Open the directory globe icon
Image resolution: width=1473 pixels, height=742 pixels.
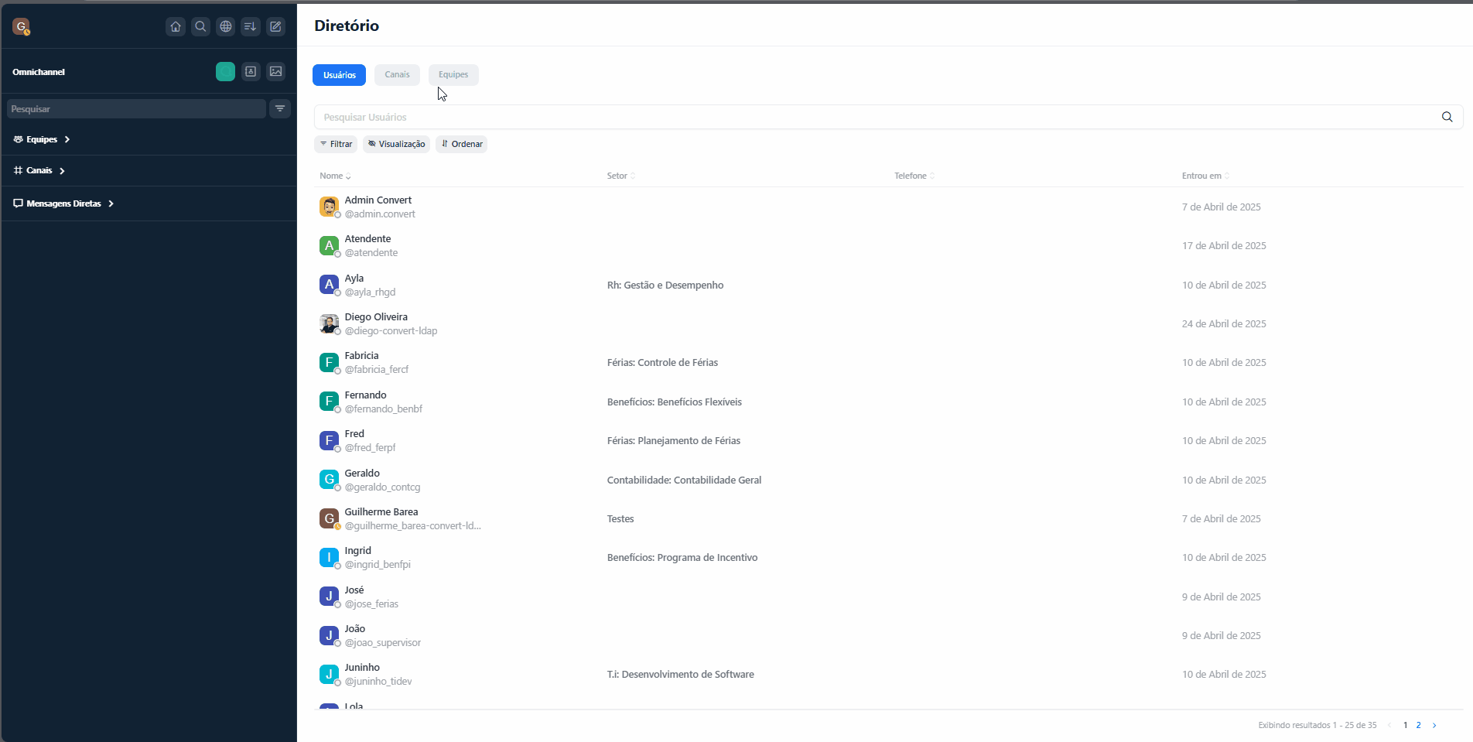(x=226, y=26)
